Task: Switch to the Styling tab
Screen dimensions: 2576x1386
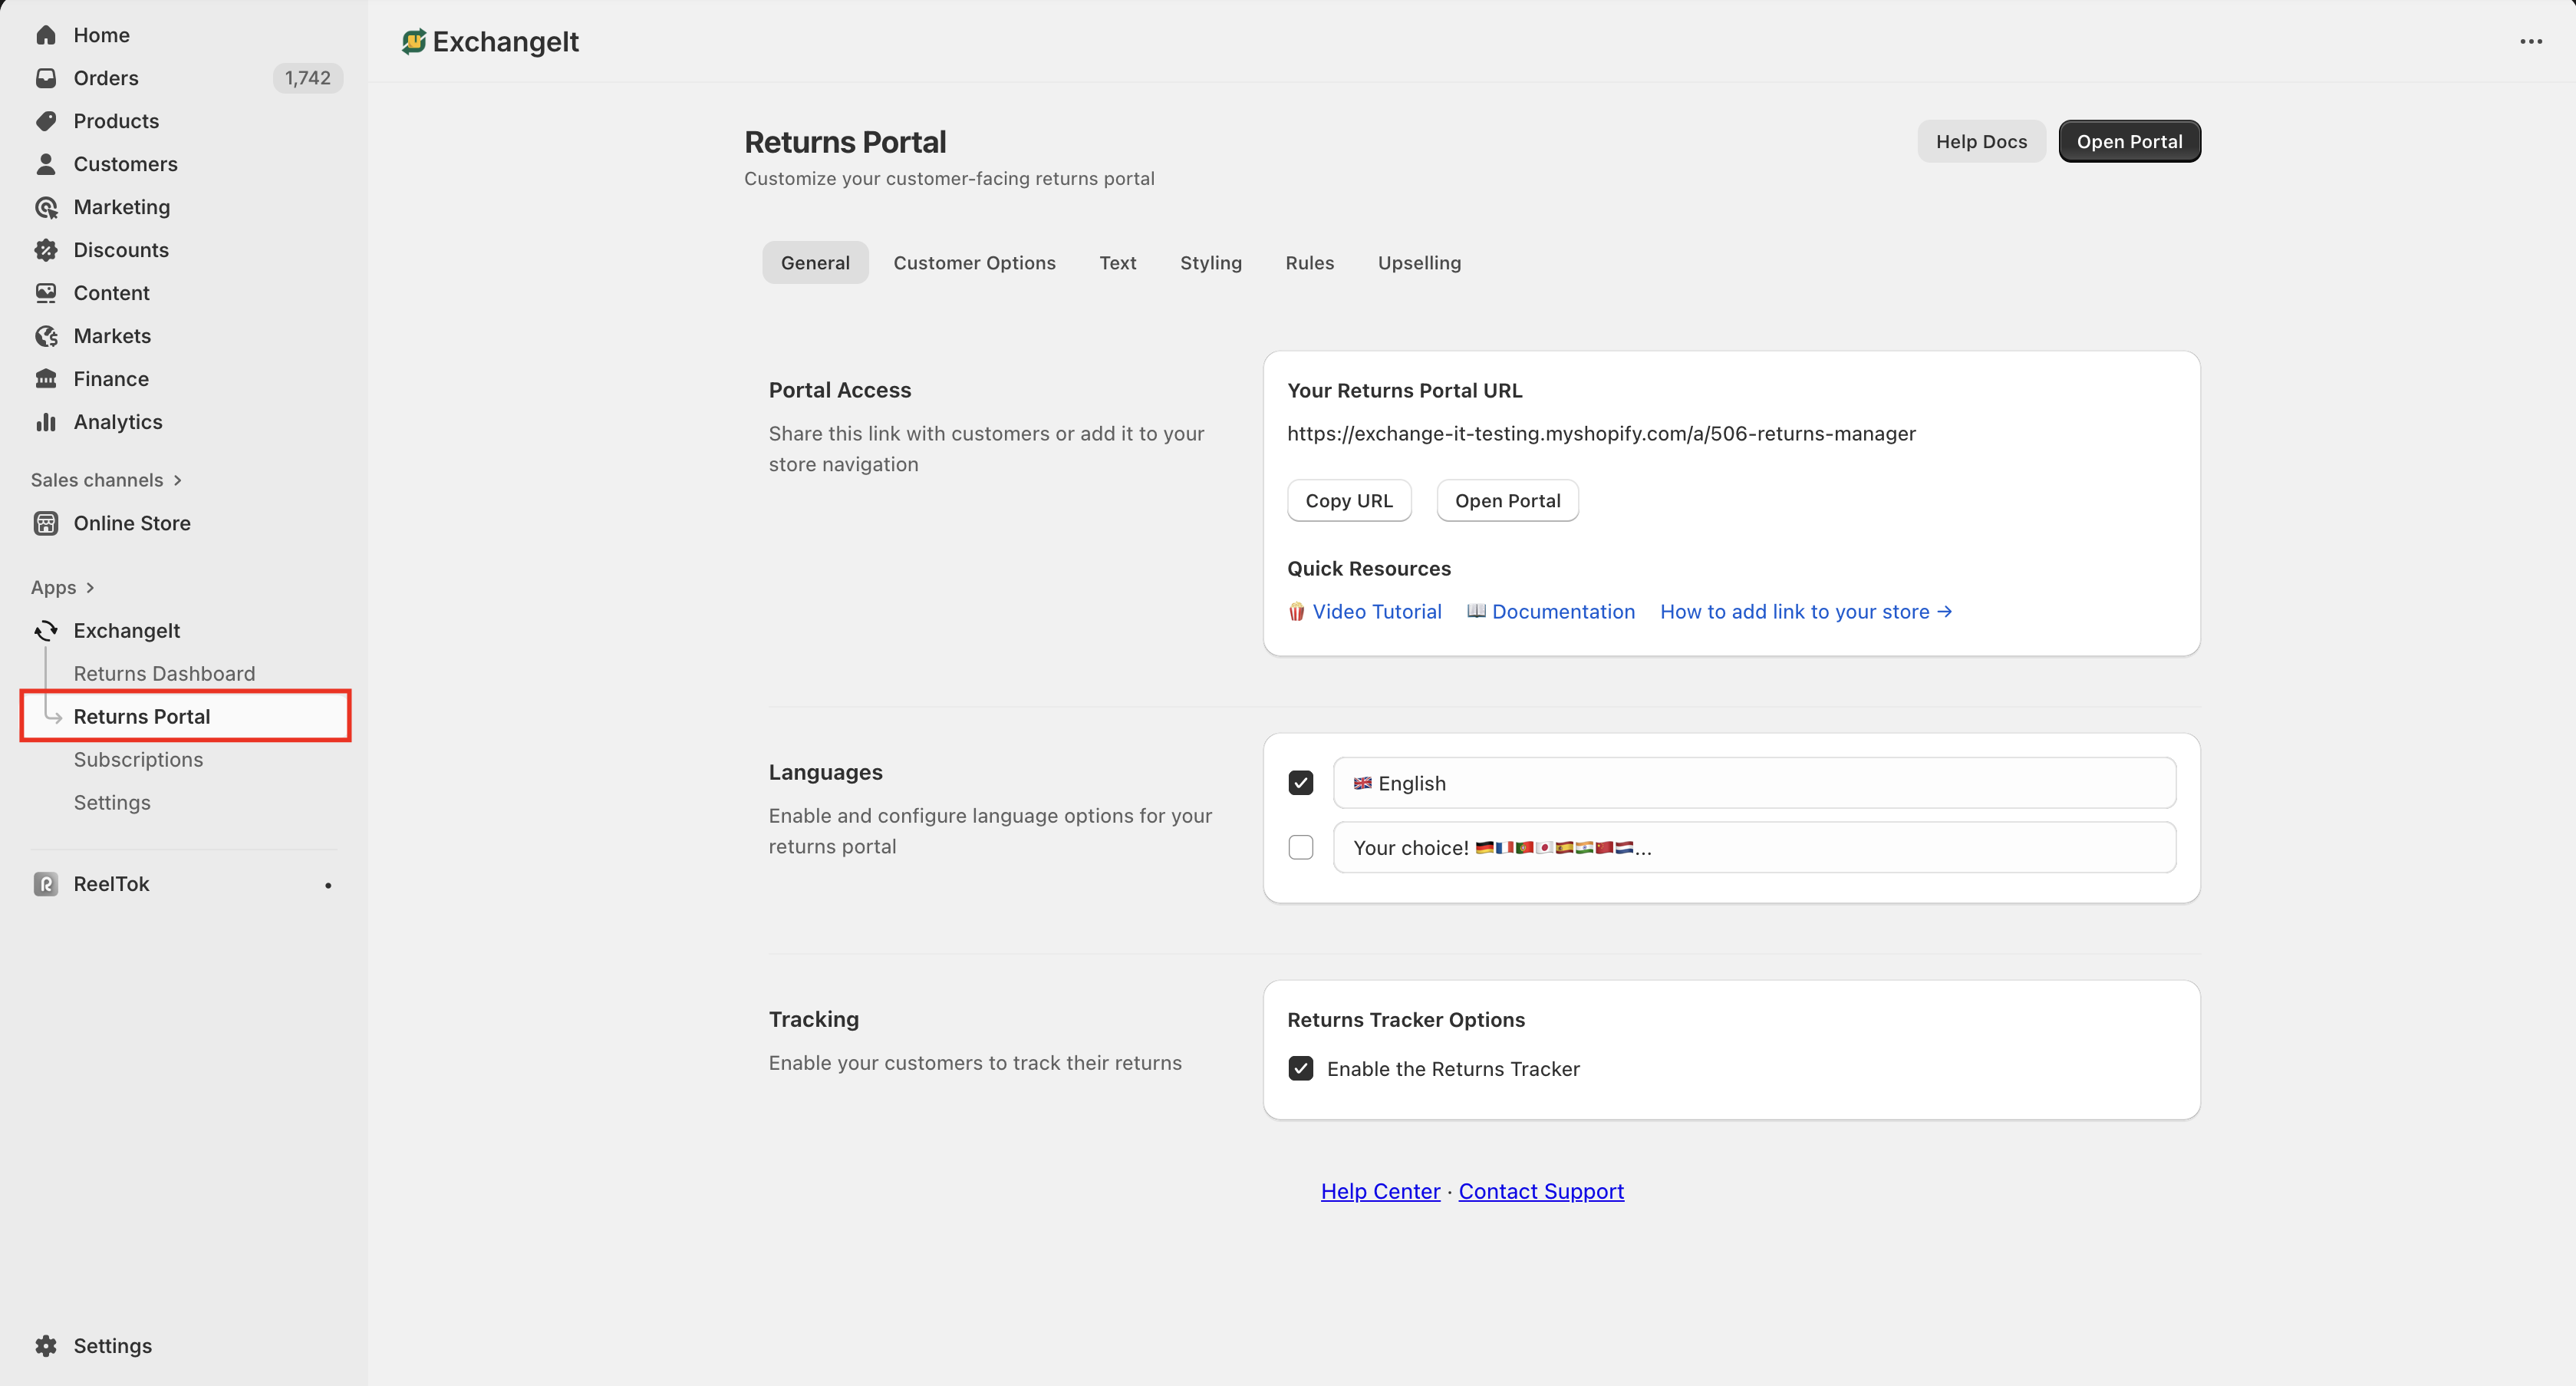Action: 1210,263
